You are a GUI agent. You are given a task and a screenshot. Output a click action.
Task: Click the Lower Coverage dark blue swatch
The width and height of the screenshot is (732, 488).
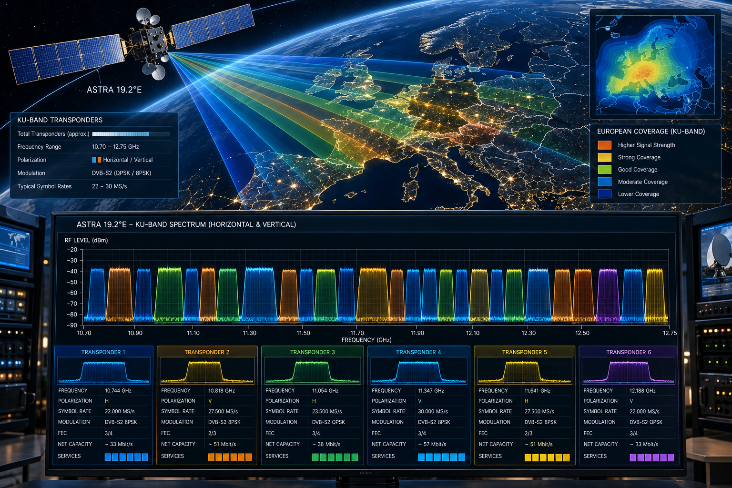pos(604,194)
